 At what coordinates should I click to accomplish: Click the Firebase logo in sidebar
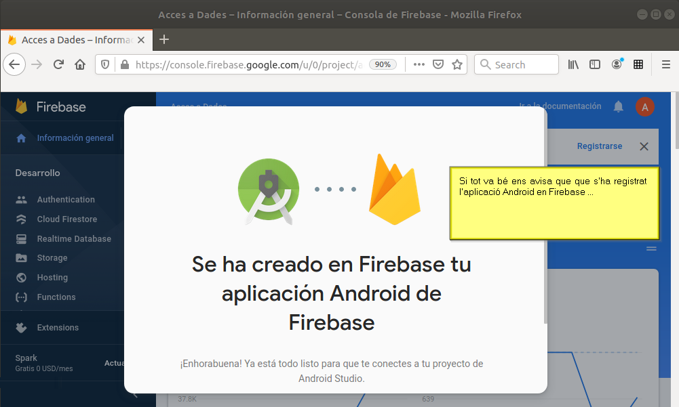(x=50, y=106)
